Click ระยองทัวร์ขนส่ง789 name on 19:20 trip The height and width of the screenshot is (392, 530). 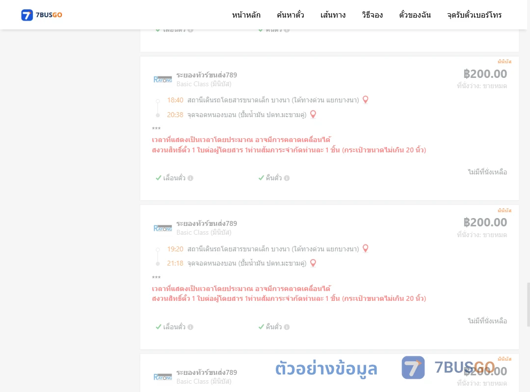(207, 223)
